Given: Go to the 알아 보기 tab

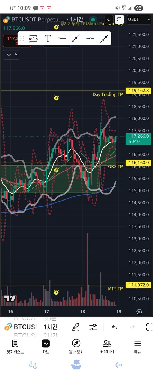Looking at the screenshot, I should coord(76,347).
